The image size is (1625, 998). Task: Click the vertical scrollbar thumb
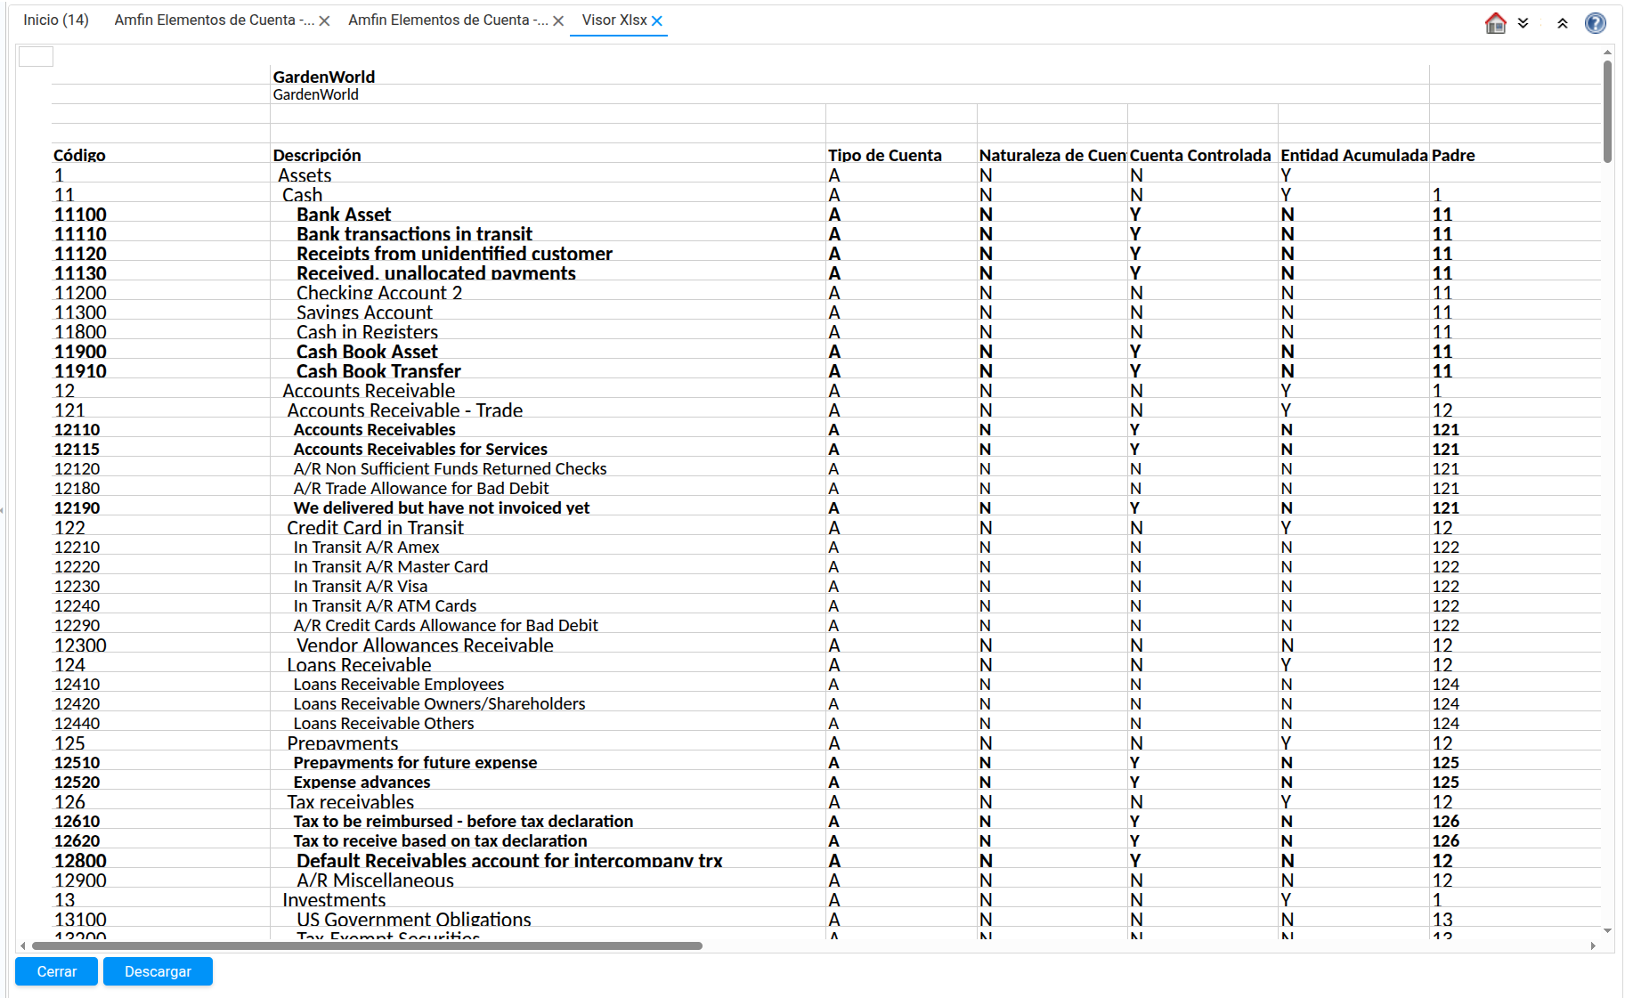tap(1606, 111)
